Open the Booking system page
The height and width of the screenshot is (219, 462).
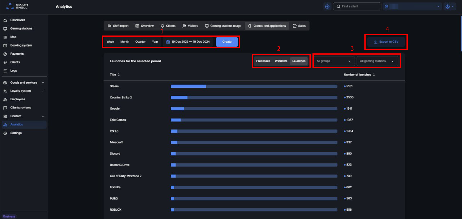pos(21,45)
